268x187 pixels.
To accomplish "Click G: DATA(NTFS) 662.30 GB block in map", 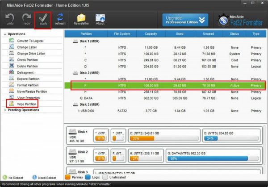I will 213,156.
